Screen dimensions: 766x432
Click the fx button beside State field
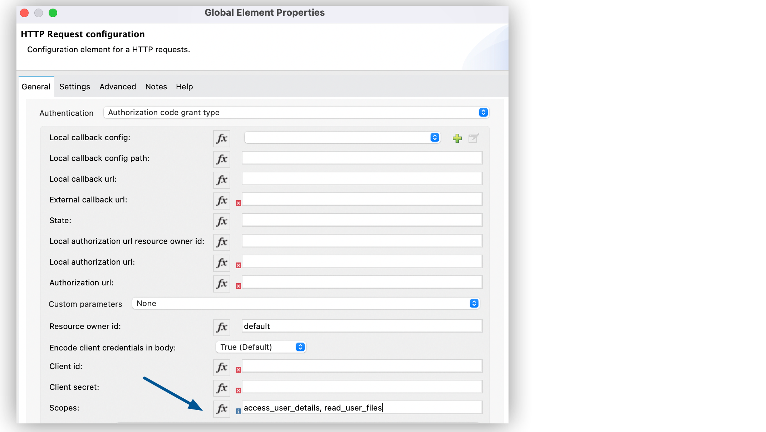[x=222, y=221]
